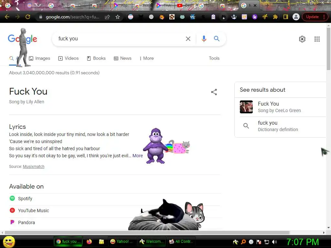
Task: Select Fuck You song by CeeLo Green
Action: tap(280, 107)
